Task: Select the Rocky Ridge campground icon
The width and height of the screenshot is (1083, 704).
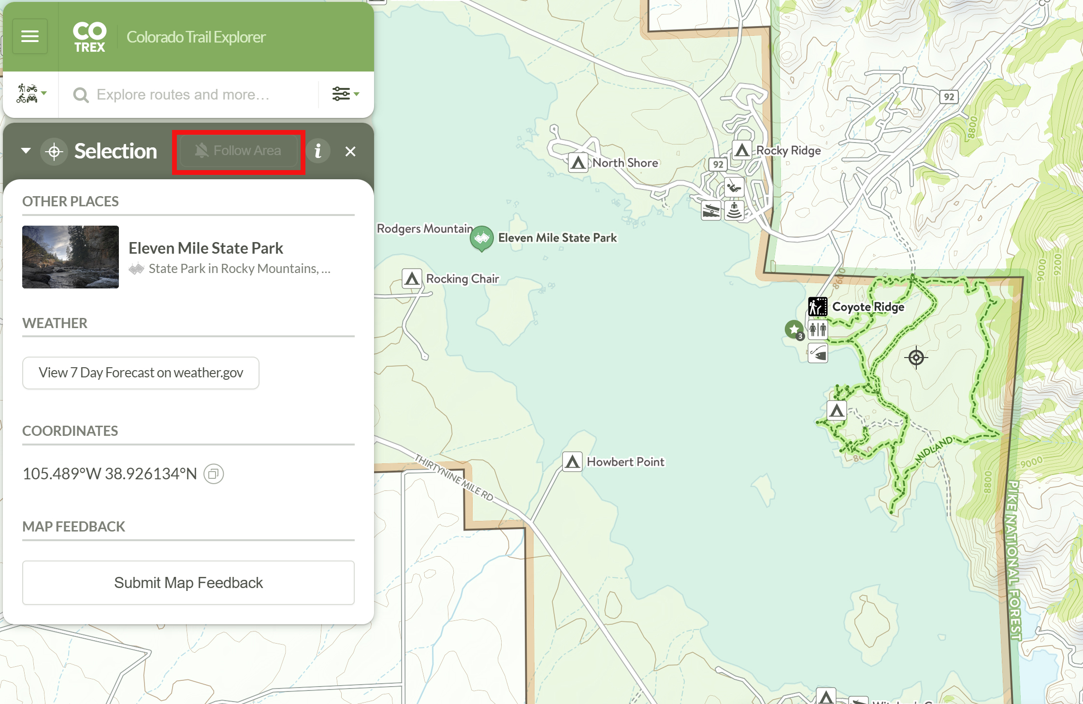Action: point(742,150)
